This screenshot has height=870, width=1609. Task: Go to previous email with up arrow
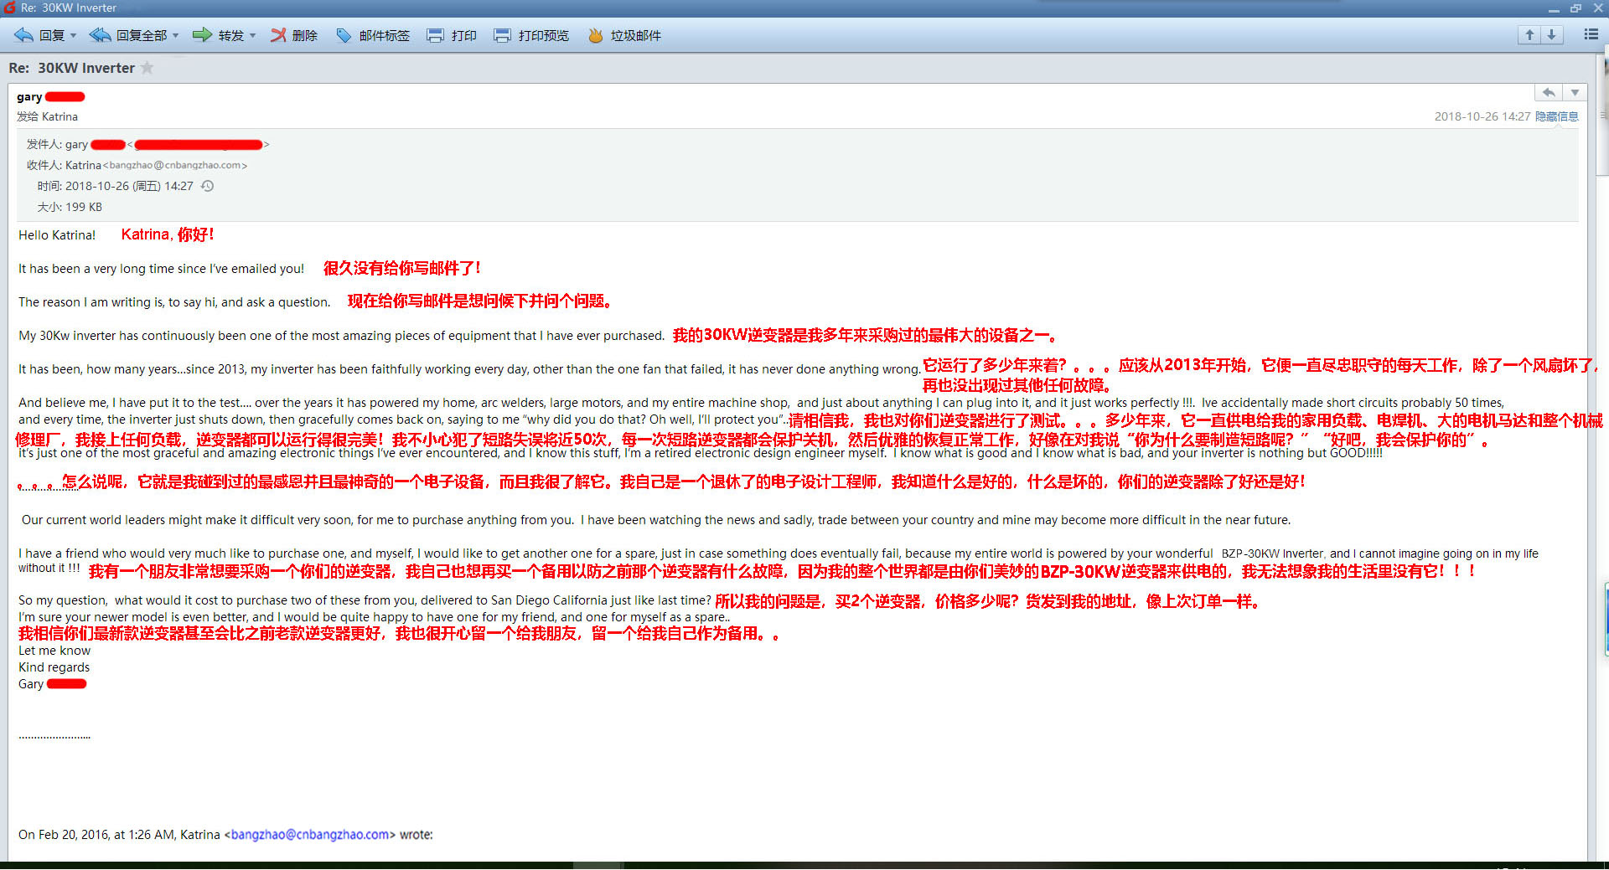(1529, 34)
